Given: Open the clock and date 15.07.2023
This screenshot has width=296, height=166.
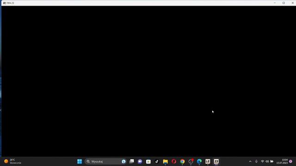Looking at the screenshot, I should (x=282, y=161).
